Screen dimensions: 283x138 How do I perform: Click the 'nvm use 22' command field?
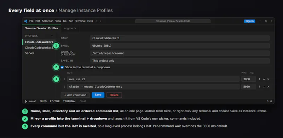(x=153, y=79)
